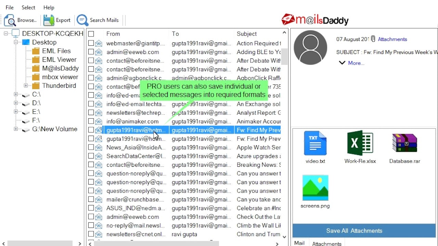This screenshot has width=438, height=246.
Task: Open the screens.png image attachment
Action: pyautogui.click(x=315, y=187)
